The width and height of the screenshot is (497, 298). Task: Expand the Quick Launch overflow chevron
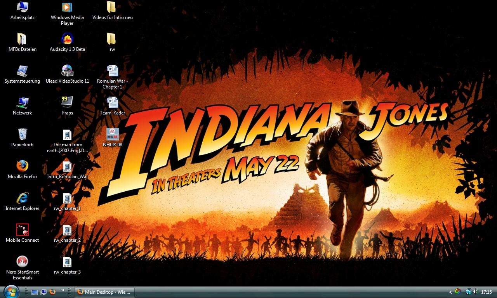point(63,290)
